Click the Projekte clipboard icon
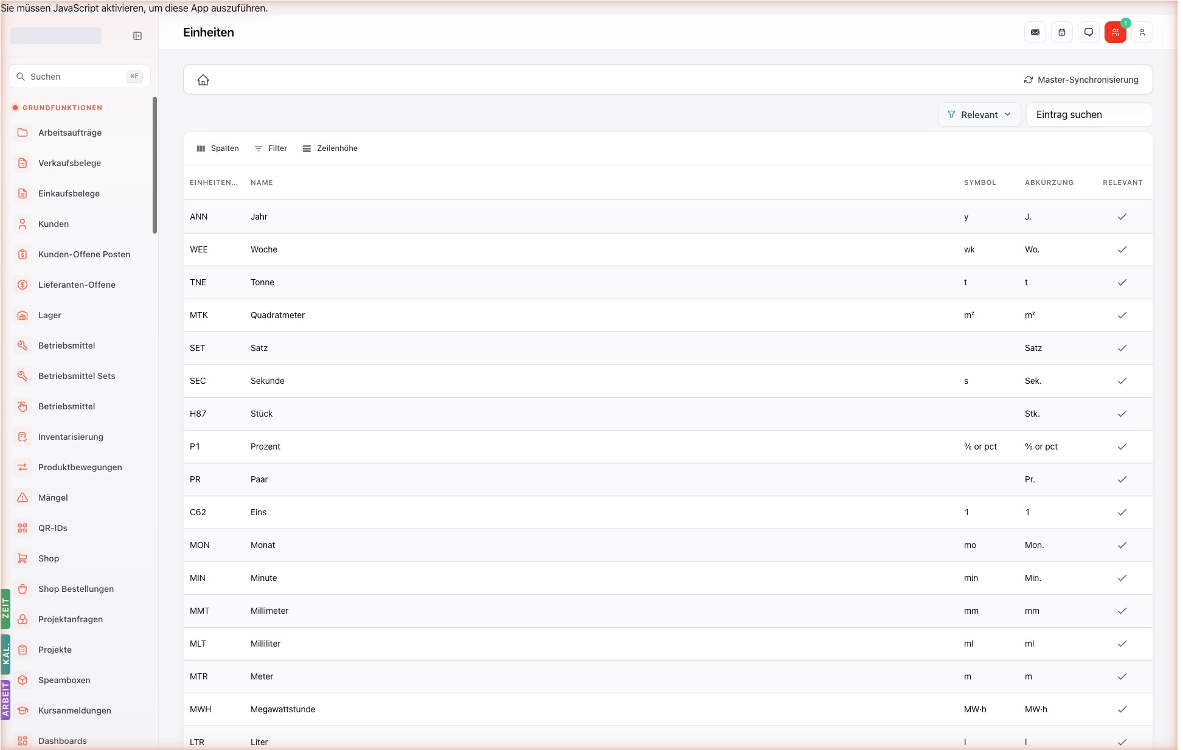Image resolution: width=1183 pixels, height=750 pixels. [23, 650]
